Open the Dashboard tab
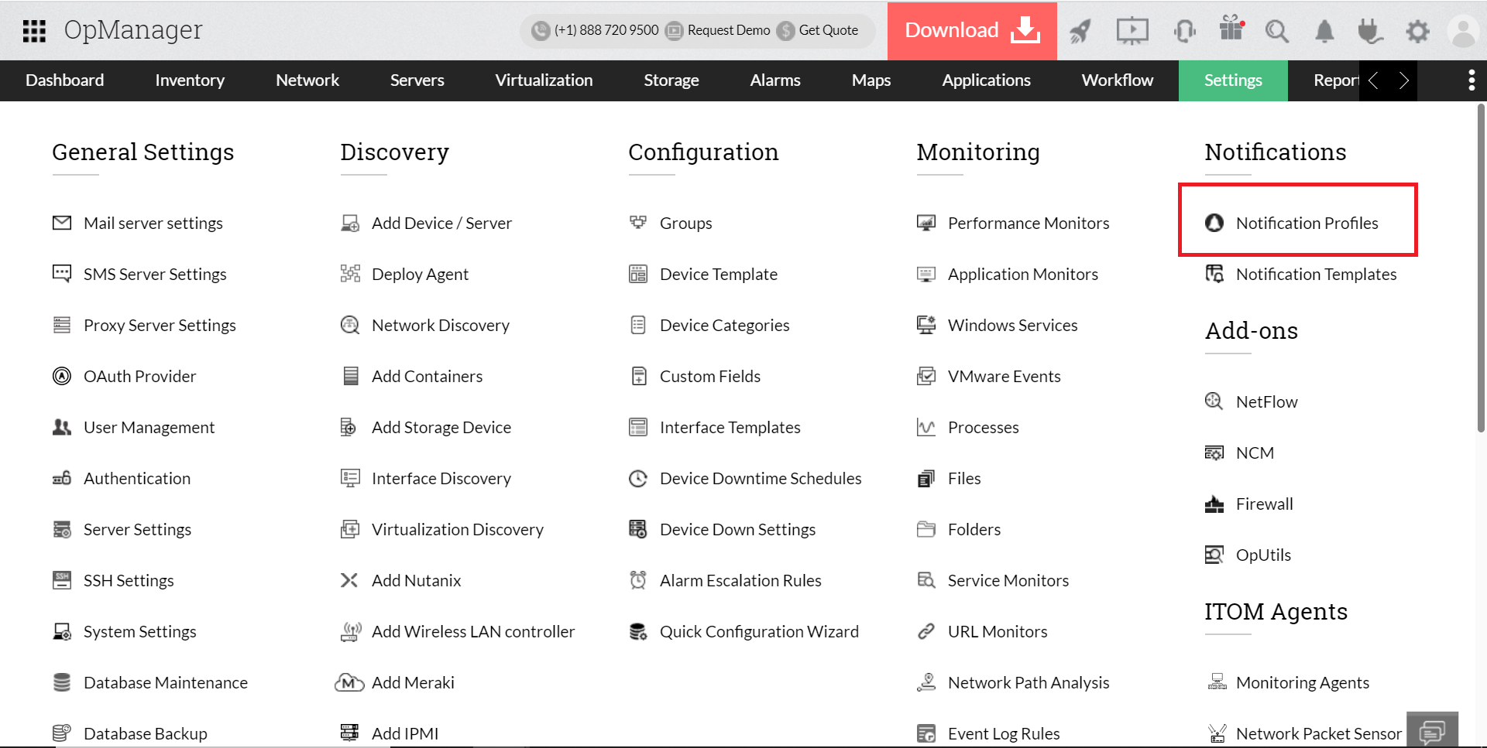The width and height of the screenshot is (1487, 748). [x=64, y=80]
